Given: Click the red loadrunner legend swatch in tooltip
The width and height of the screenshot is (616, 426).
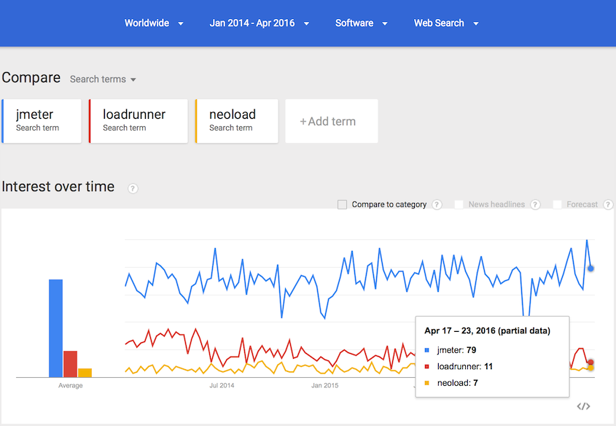Looking at the screenshot, I should (427, 367).
